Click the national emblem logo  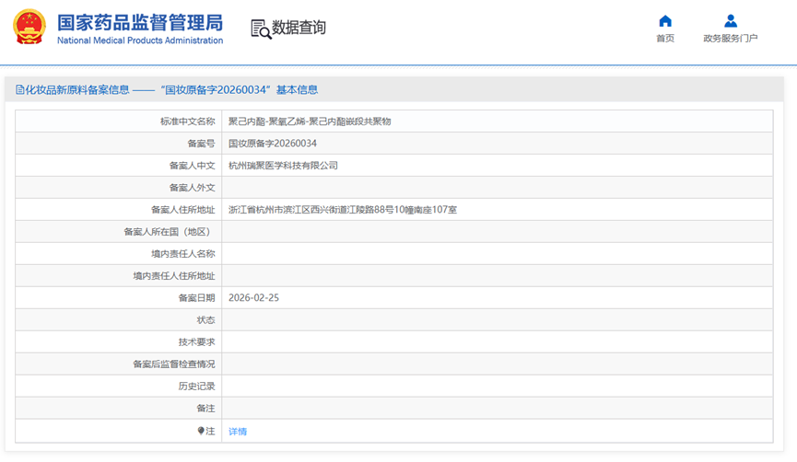29,28
